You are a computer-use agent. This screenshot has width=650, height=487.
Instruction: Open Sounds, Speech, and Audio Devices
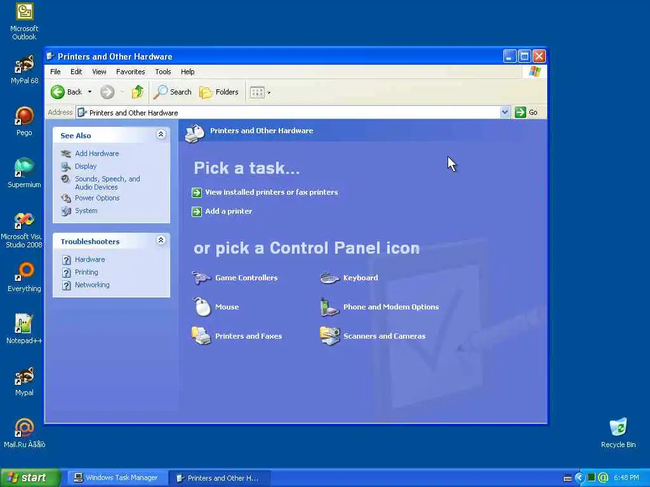pyautogui.click(x=107, y=183)
